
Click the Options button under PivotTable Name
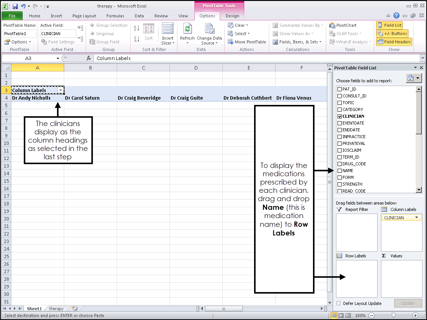pos(18,42)
